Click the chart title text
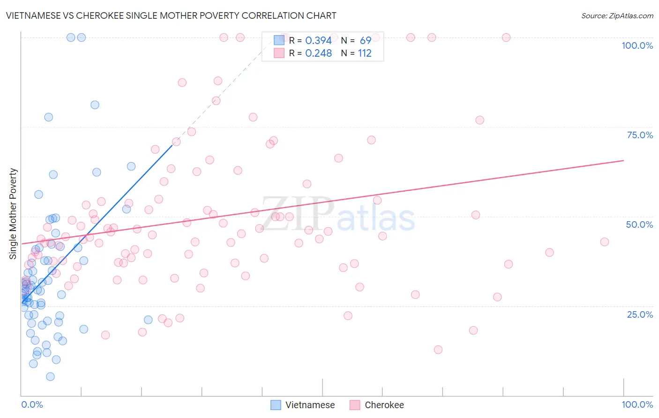The image size is (659, 418). coord(171,15)
